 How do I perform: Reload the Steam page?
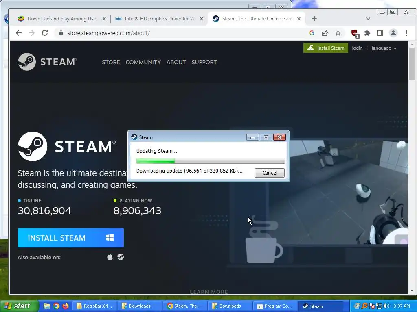point(45,33)
